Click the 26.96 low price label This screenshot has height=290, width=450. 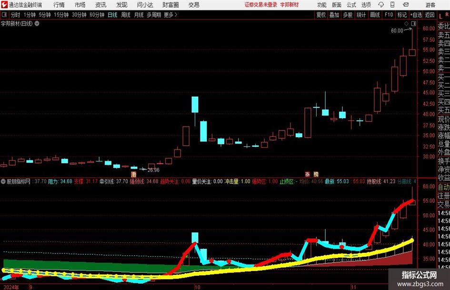click(x=153, y=170)
